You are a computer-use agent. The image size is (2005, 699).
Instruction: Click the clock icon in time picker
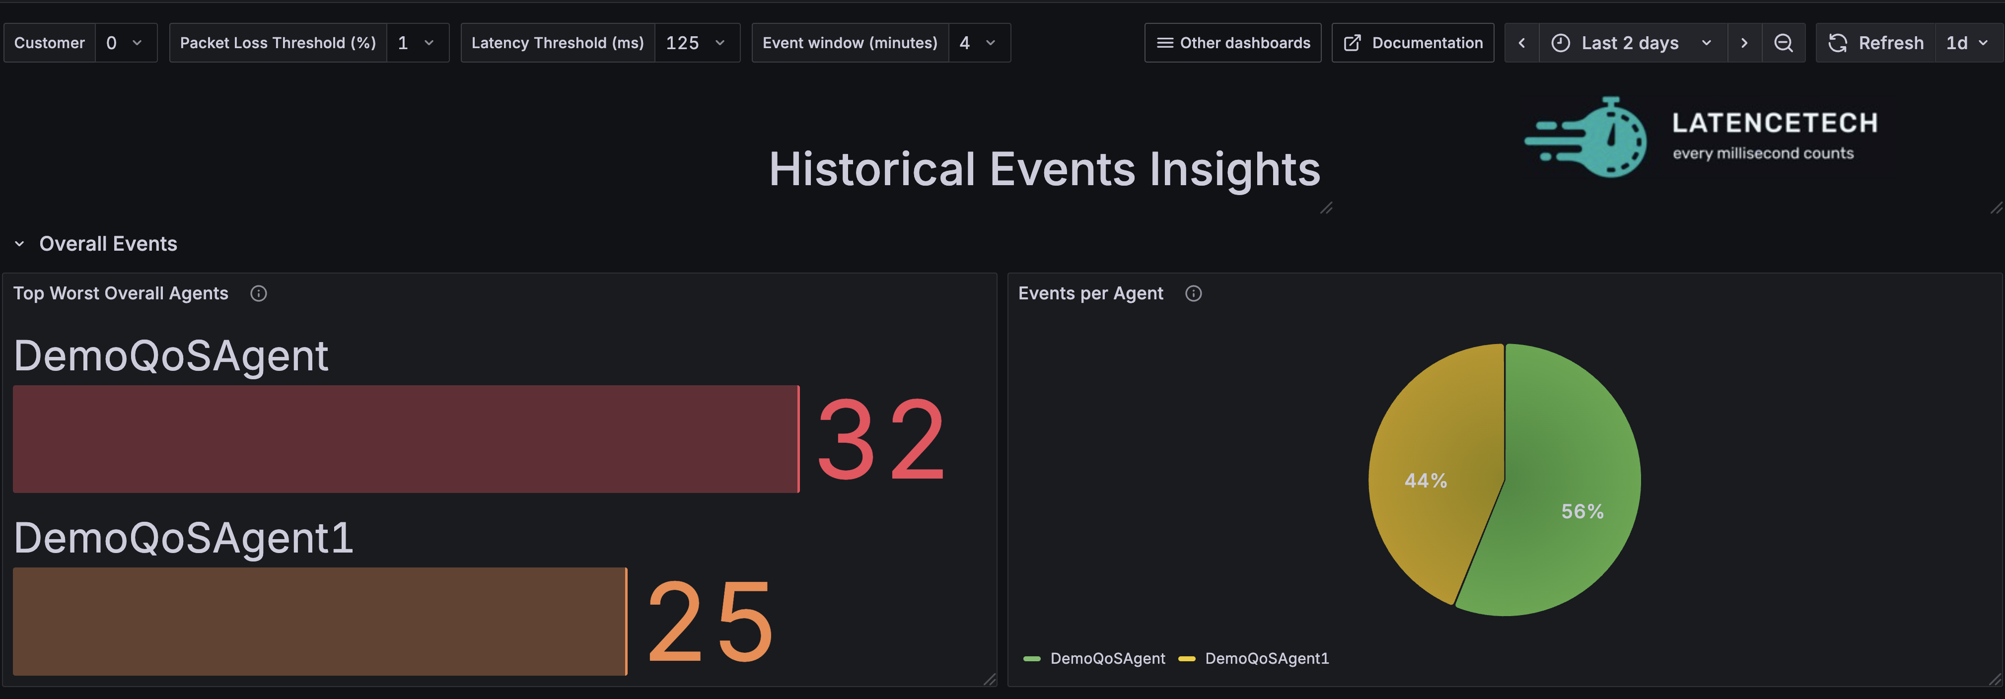click(x=1561, y=43)
